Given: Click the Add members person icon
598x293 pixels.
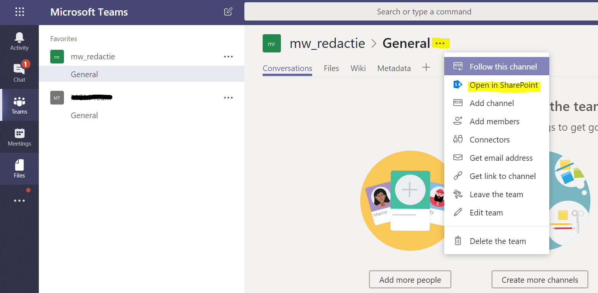Looking at the screenshot, I should pyautogui.click(x=458, y=121).
